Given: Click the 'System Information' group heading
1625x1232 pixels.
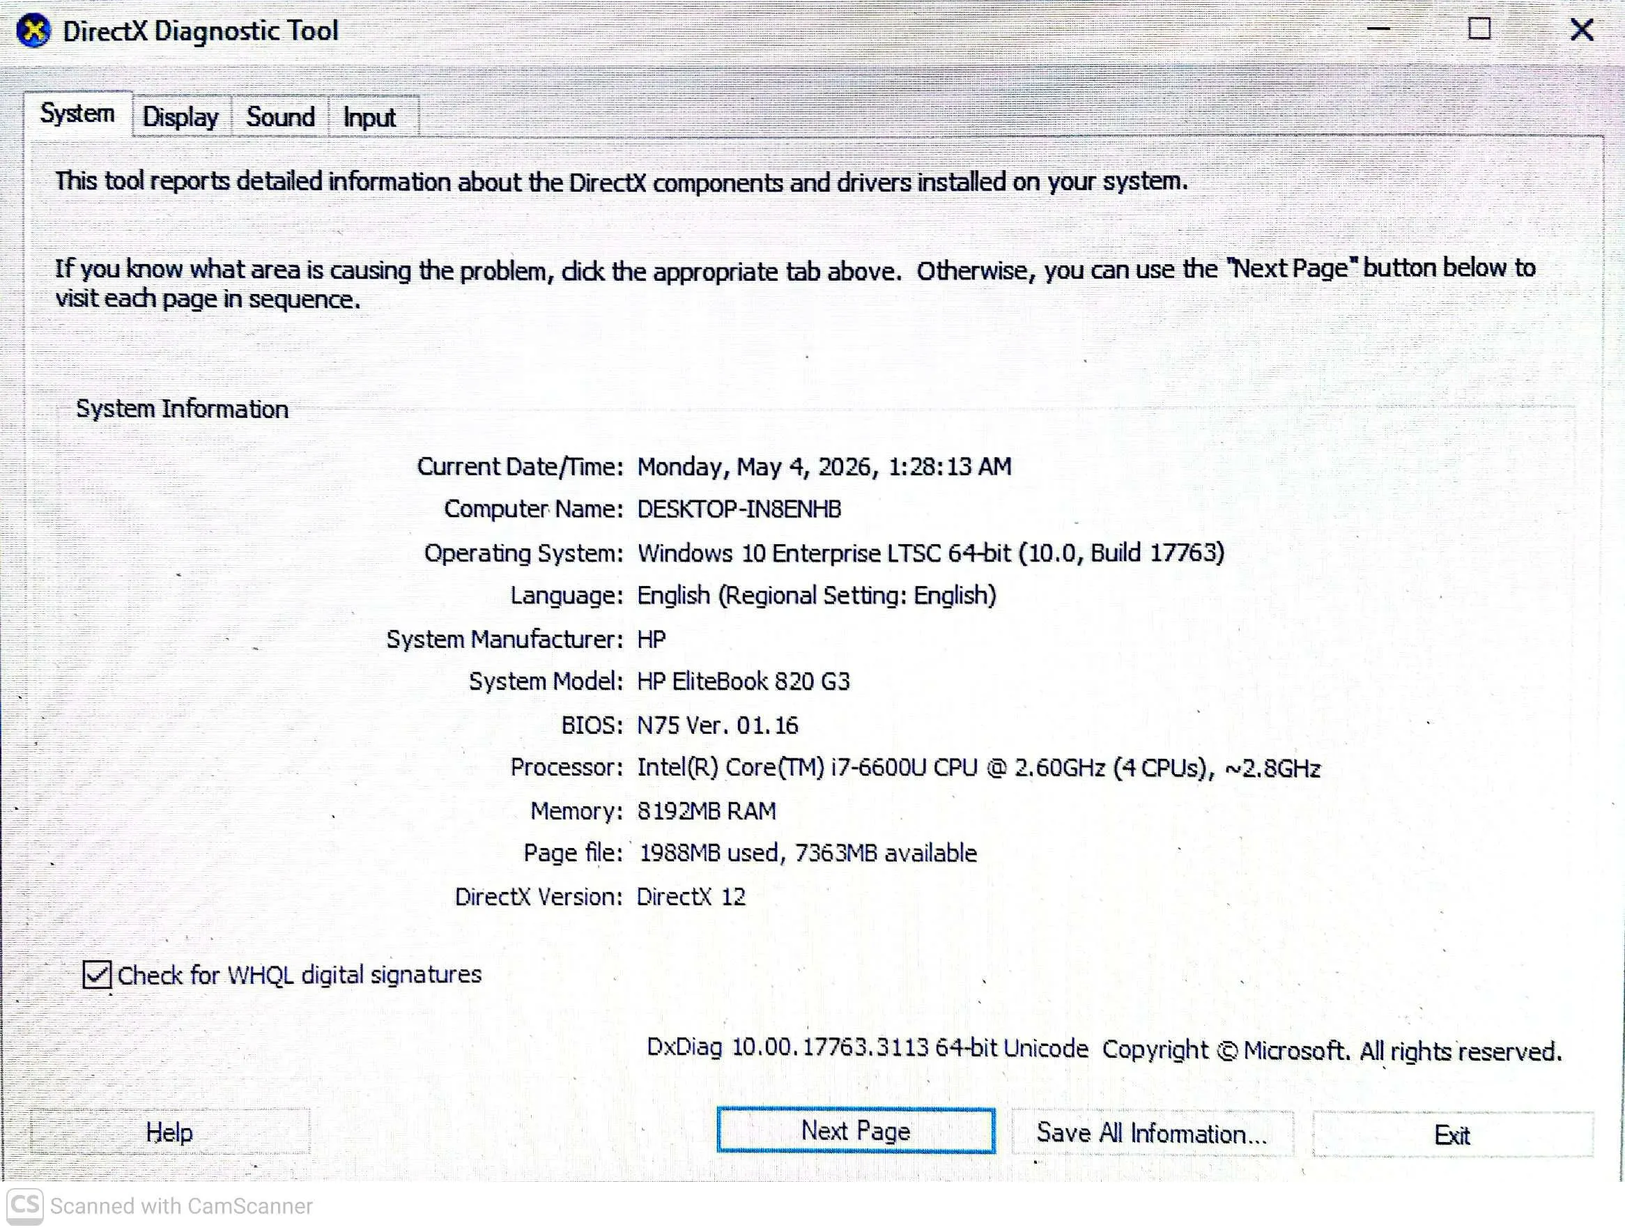Looking at the screenshot, I should coord(182,409).
